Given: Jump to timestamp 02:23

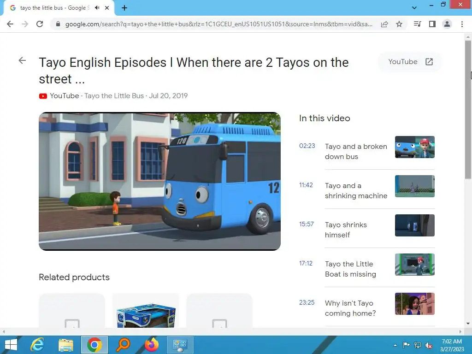Looking at the screenshot, I should pyautogui.click(x=307, y=146).
